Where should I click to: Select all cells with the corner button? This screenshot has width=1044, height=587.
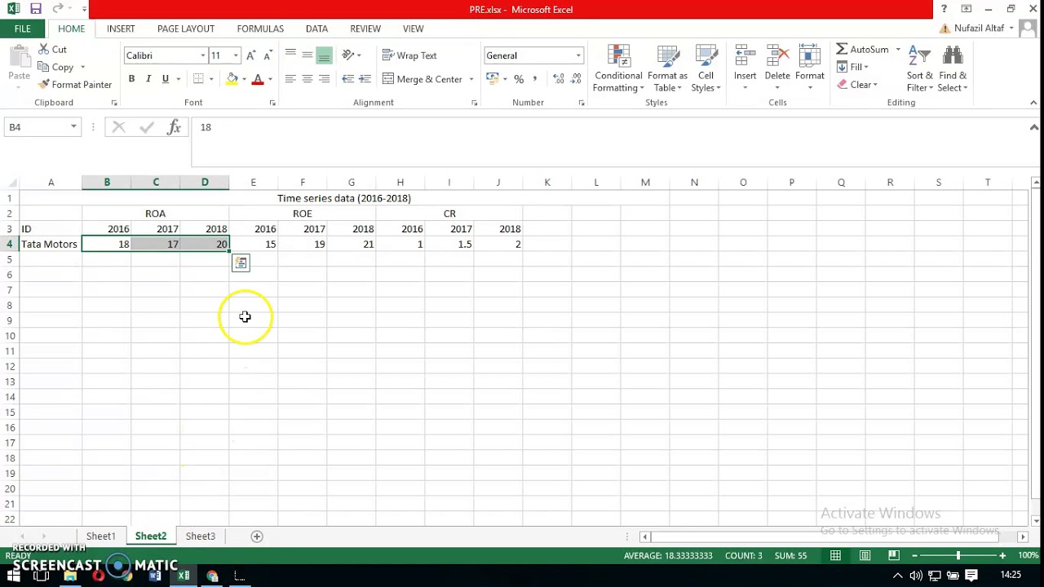click(10, 183)
